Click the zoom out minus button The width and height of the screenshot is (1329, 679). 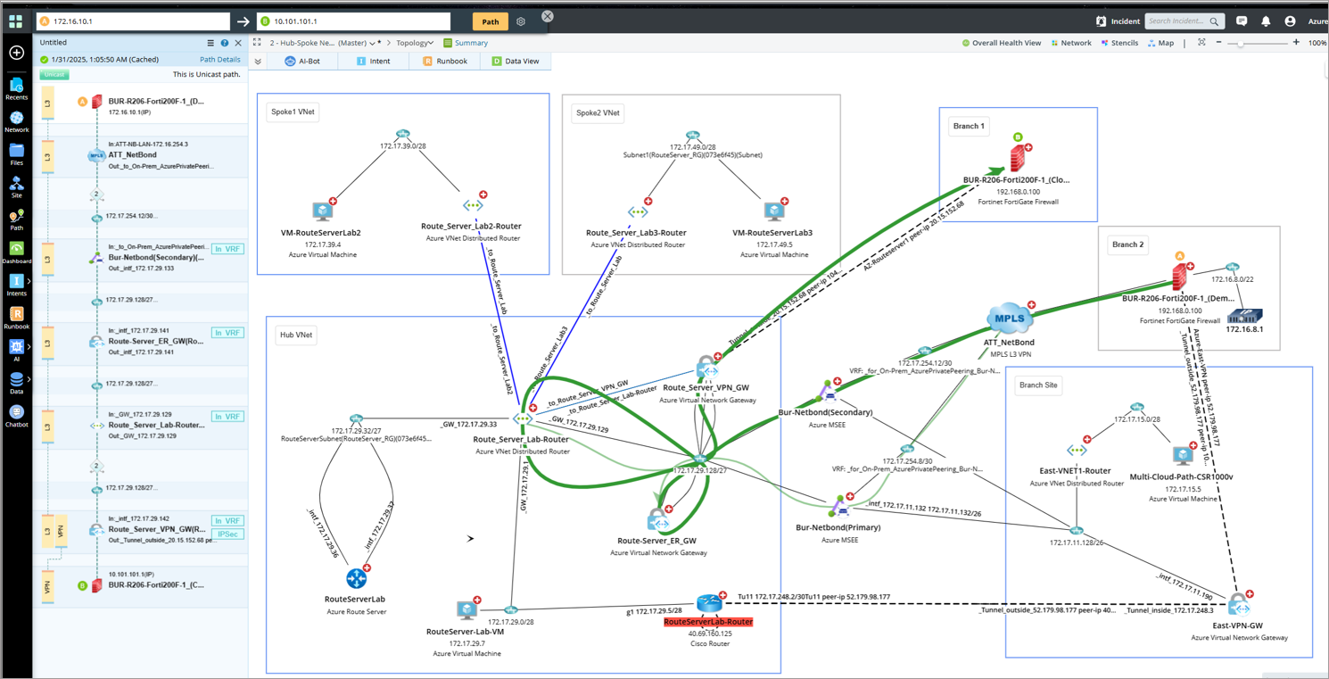coord(1218,43)
